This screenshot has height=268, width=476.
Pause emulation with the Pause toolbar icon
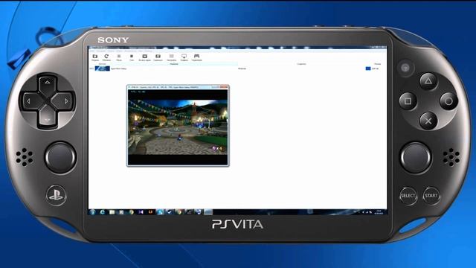tap(119, 57)
